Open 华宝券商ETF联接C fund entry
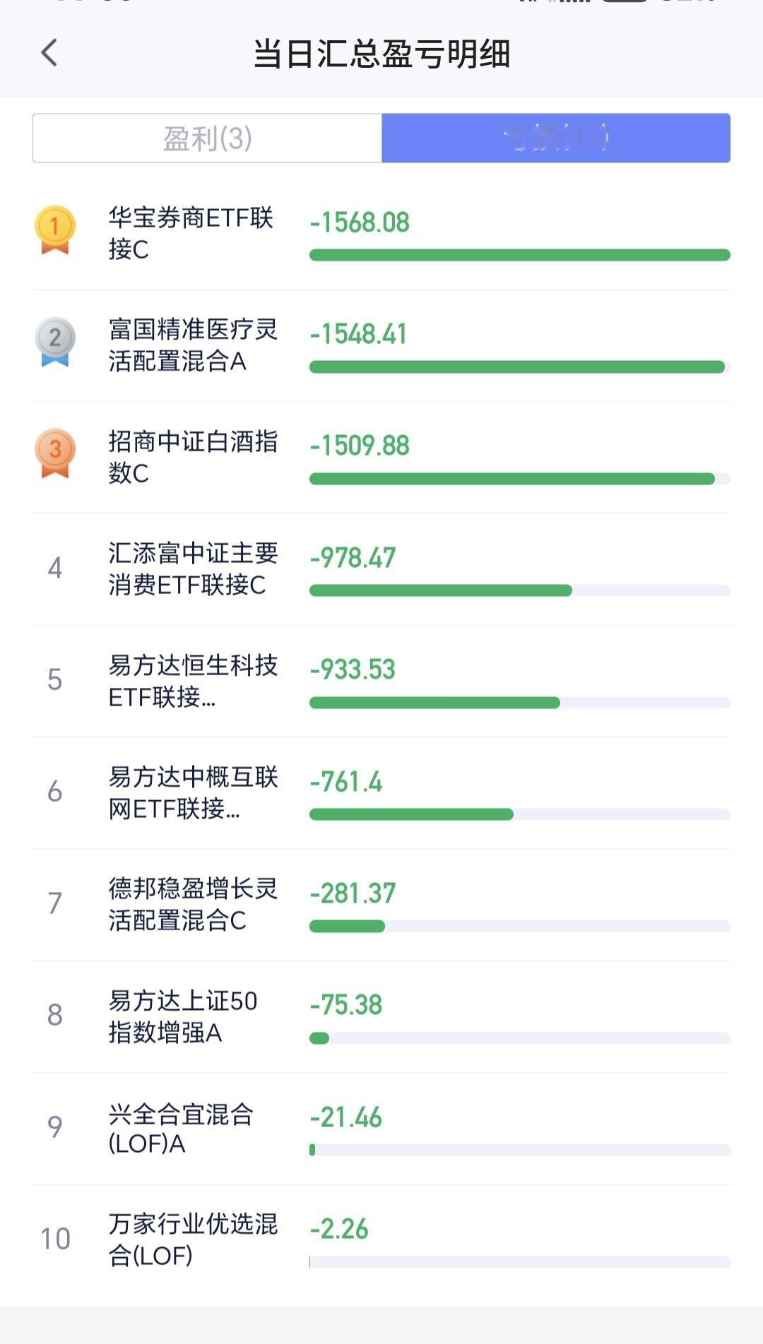Viewport: 763px width, 1344px height. pyautogui.click(x=381, y=234)
